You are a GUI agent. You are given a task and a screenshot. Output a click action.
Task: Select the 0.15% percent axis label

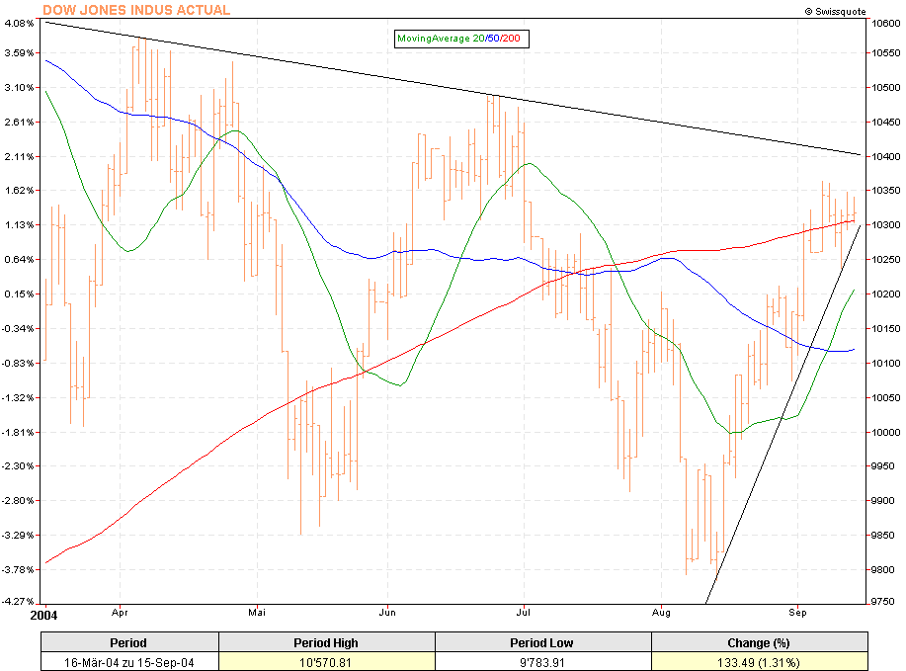coord(19,294)
